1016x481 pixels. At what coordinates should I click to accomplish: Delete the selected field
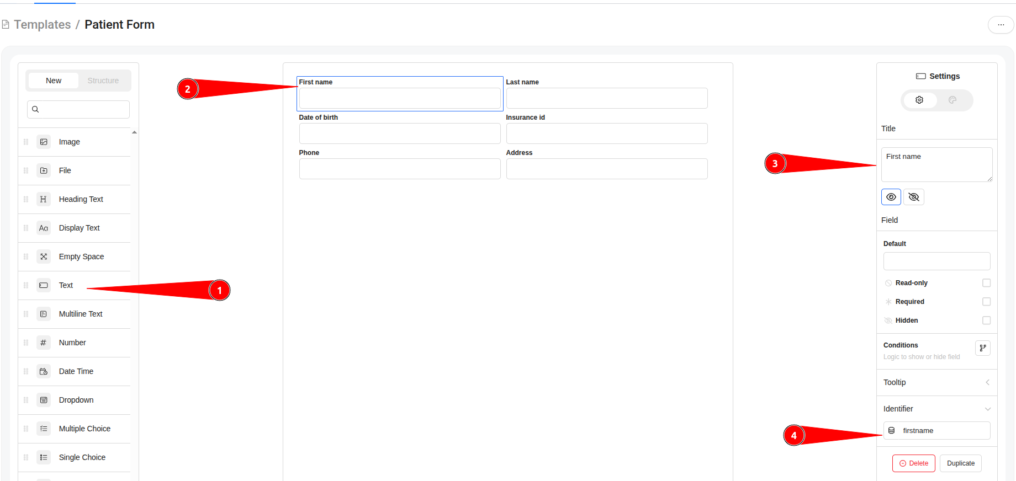(x=914, y=463)
